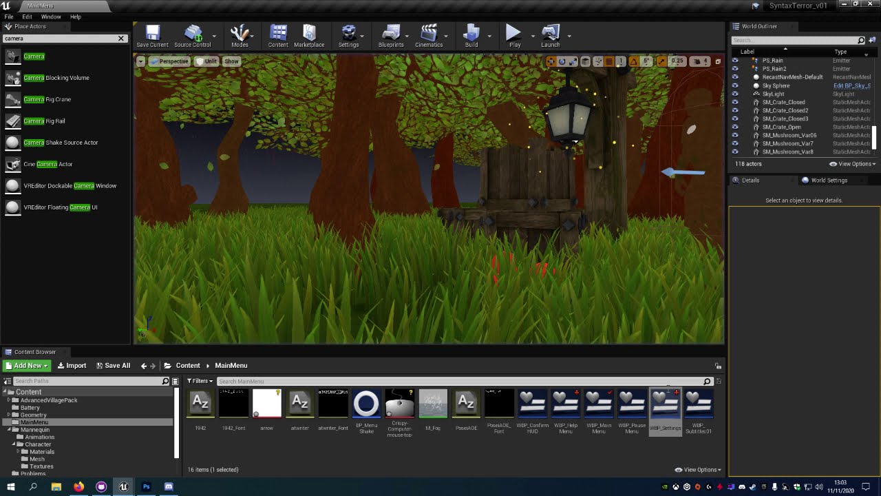Select Camera Blocking Volume actor

tap(65, 78)
